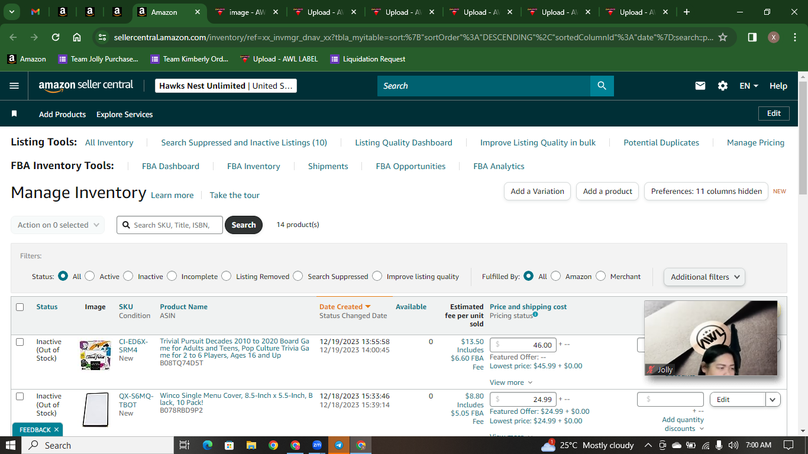
Task: Click the browser back arrow
Action: click(14, 37)
